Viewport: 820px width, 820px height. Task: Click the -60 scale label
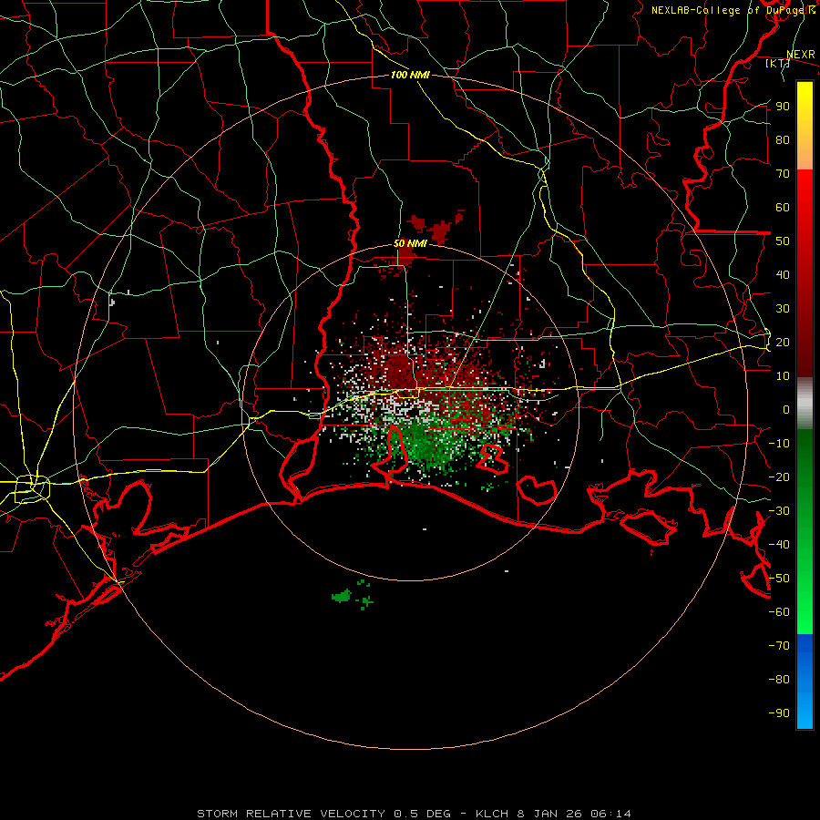click(x=779, y=612)
